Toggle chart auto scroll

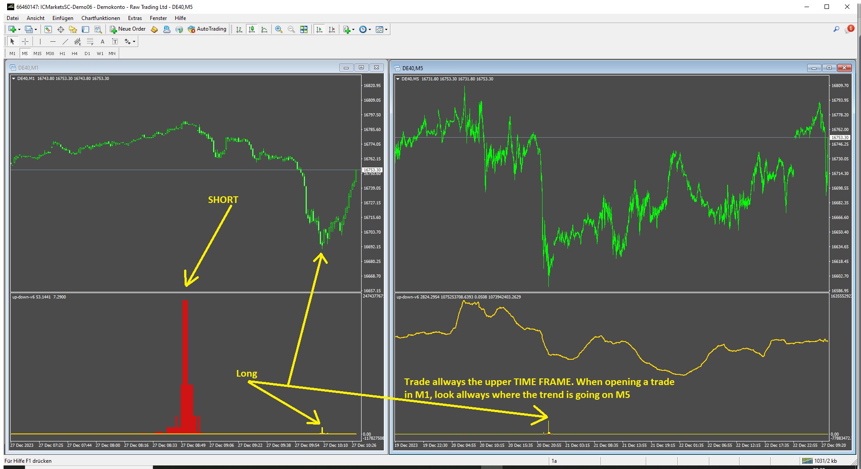[x=319, y=29]
